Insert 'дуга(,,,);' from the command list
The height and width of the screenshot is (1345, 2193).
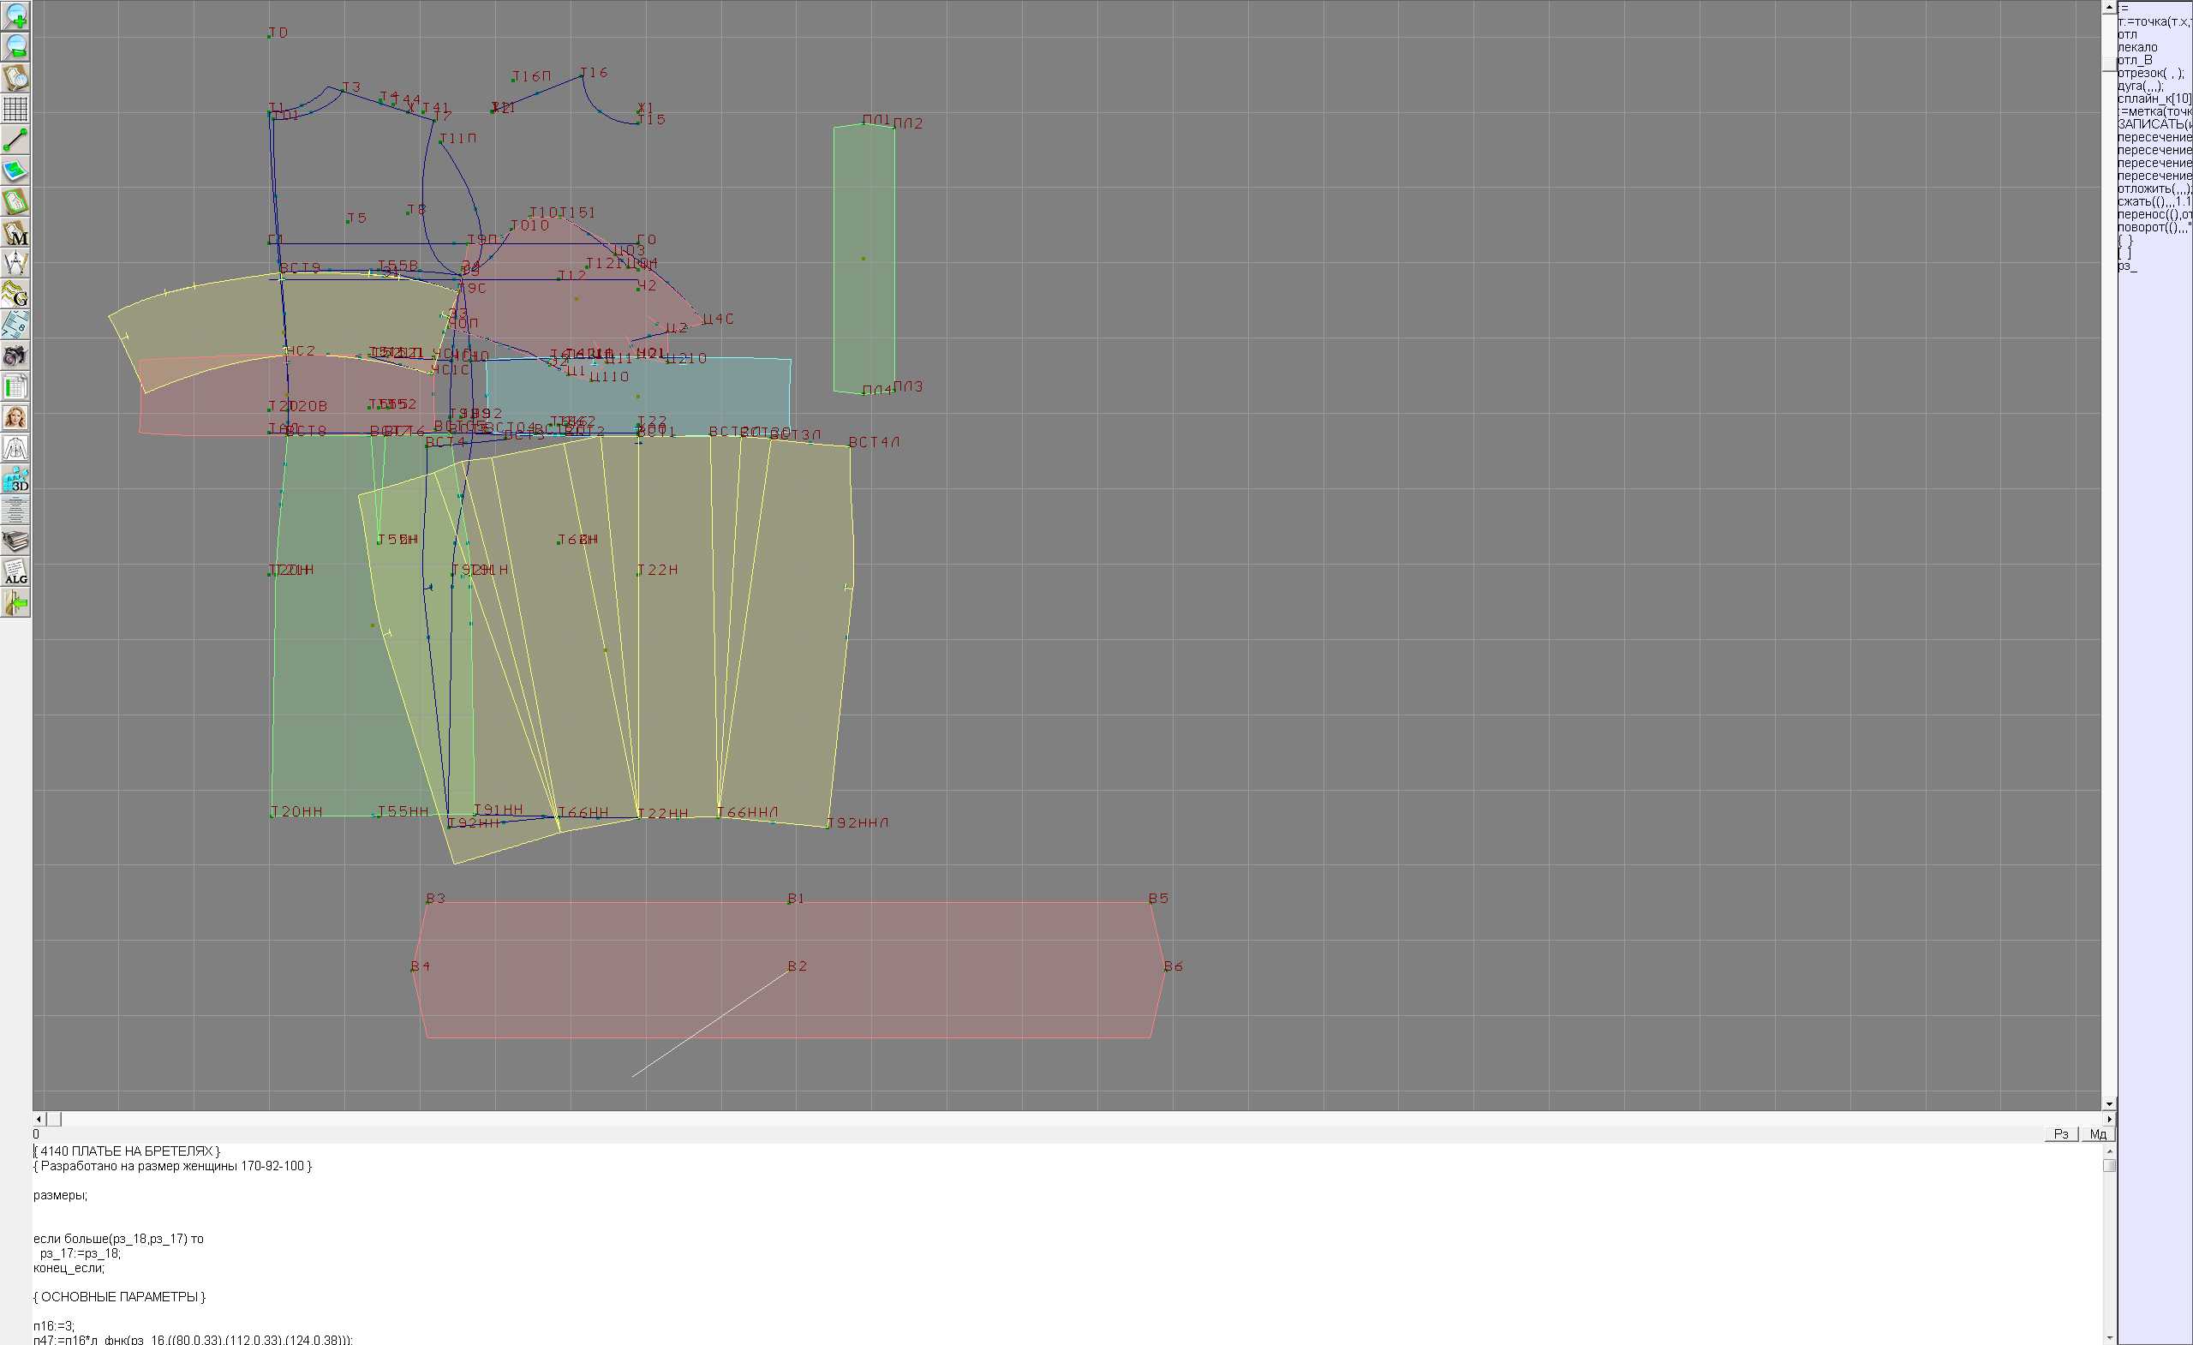pos(2141,87)
